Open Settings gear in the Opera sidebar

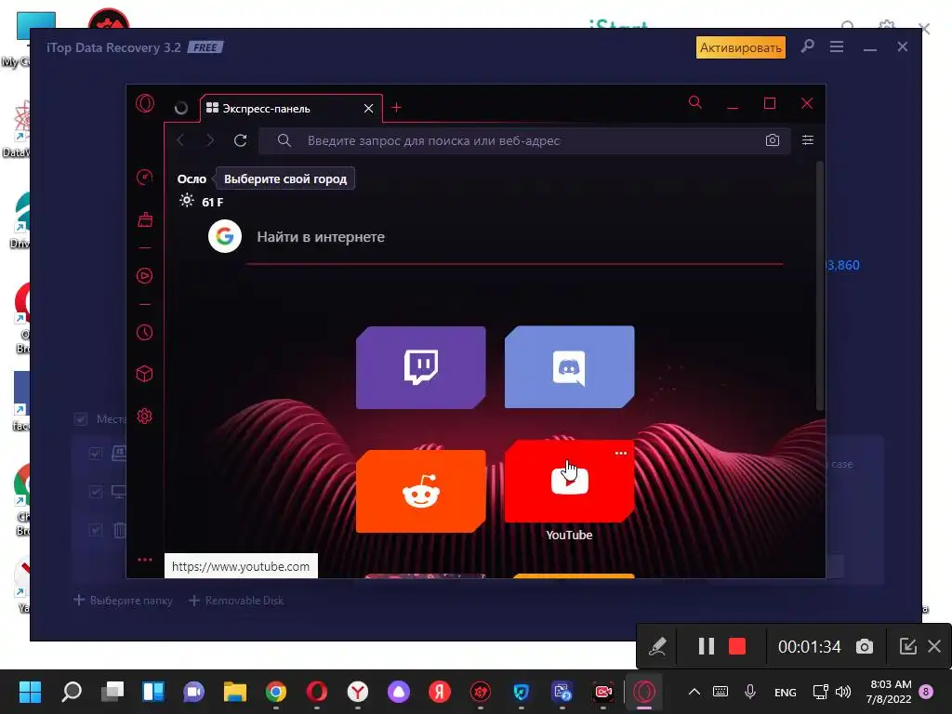pyautogui.click(x=144, y=416)
